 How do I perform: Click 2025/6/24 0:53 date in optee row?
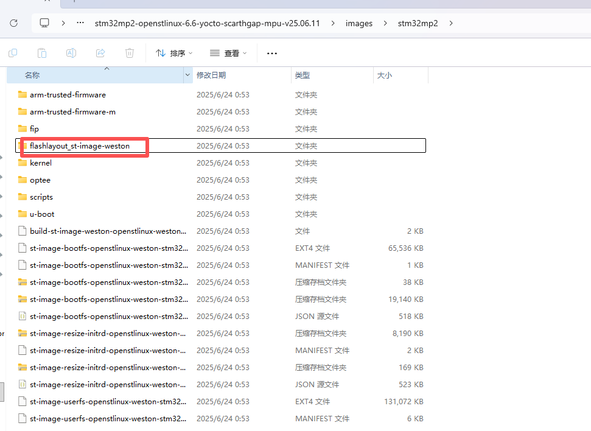tap(223, 180)
